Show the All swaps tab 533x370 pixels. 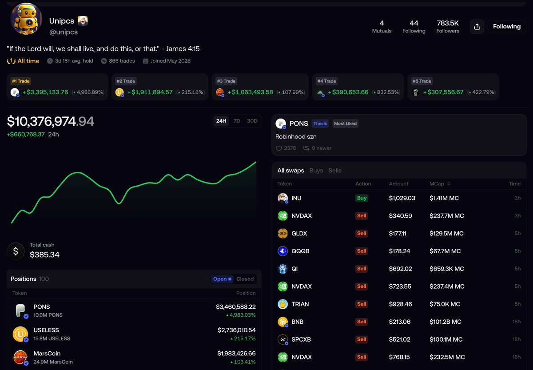[x=290, y=171]
